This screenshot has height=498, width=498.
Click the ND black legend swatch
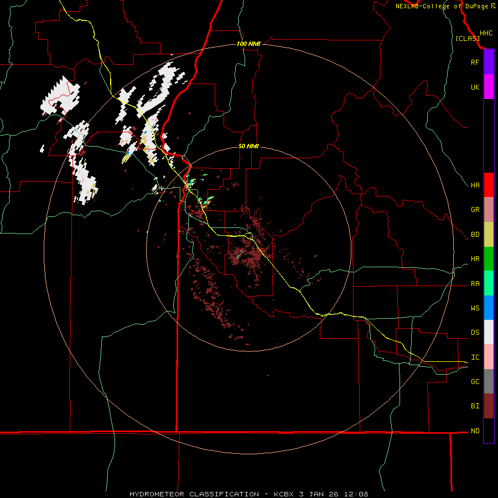coord(489,430)
